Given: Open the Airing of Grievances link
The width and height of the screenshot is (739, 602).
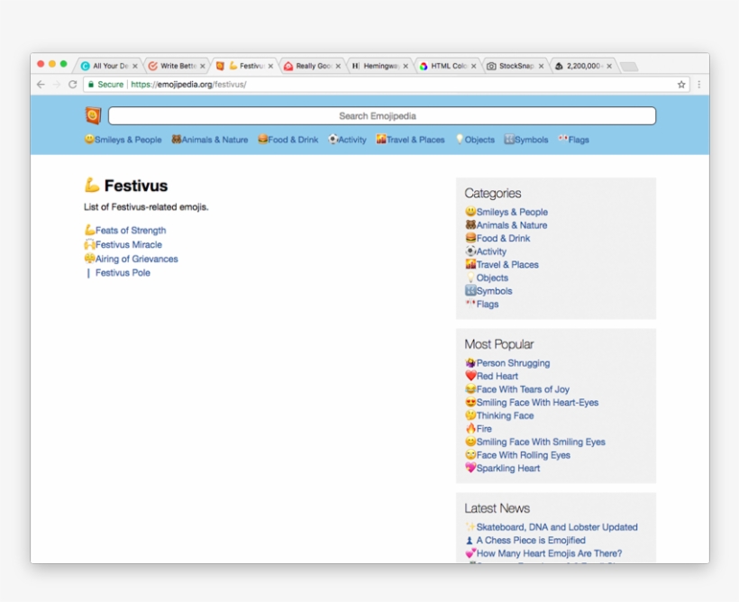Looking at the screenshot, I should (x=136, y=259).
